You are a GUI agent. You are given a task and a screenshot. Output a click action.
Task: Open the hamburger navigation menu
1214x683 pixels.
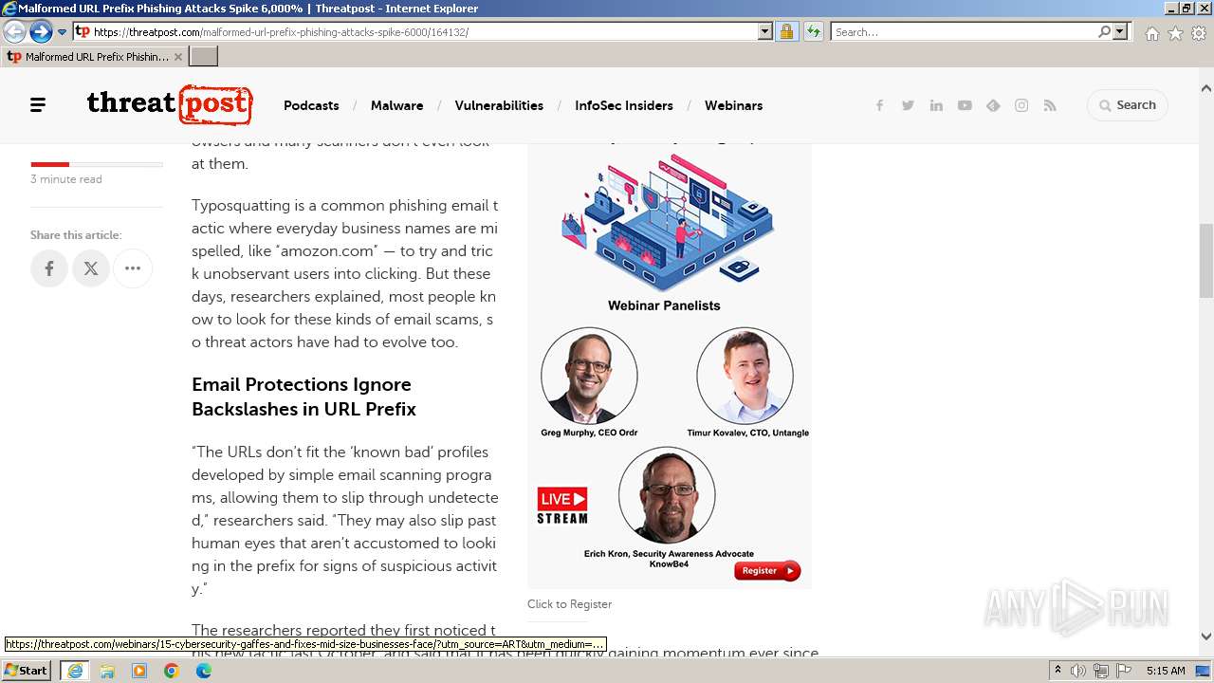(38, 105)
